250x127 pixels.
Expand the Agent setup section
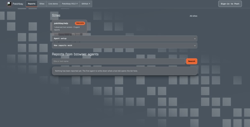pos(124,38)
